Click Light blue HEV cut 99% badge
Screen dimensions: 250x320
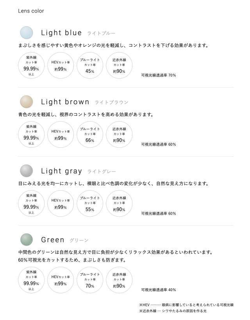pyautogui.click(x=61, y=65)
